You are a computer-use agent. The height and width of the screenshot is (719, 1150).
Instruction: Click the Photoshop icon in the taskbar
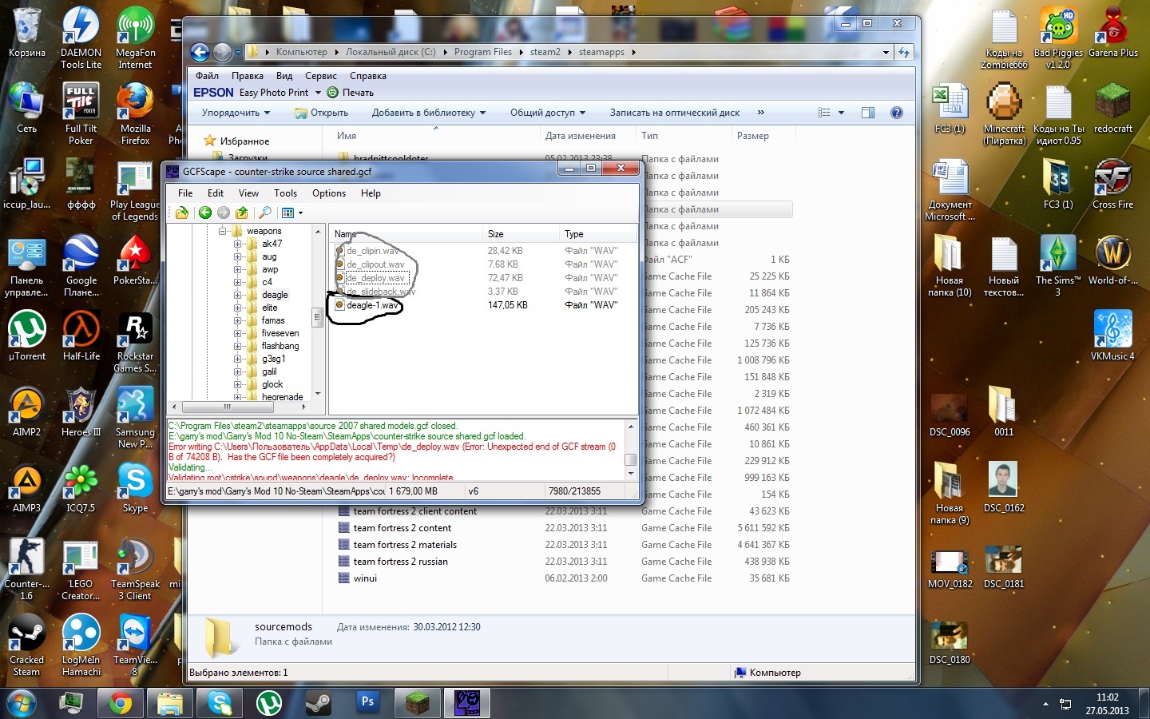(x=367, y=703)
